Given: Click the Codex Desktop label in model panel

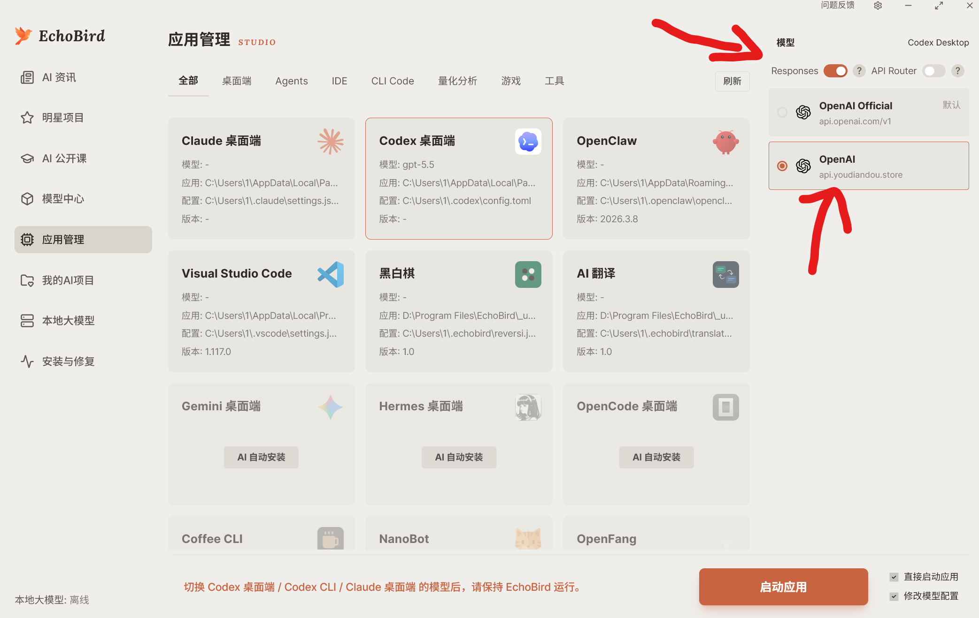Looking at the screenshot, I should pos(938,43).
